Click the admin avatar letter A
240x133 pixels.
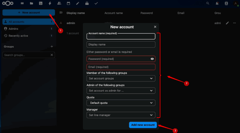coord(61,23)
